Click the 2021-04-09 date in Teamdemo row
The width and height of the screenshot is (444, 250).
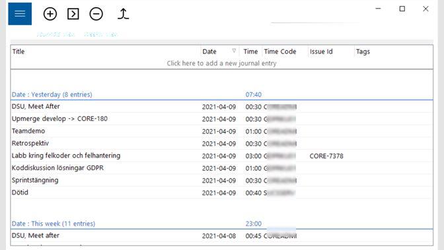219,132
